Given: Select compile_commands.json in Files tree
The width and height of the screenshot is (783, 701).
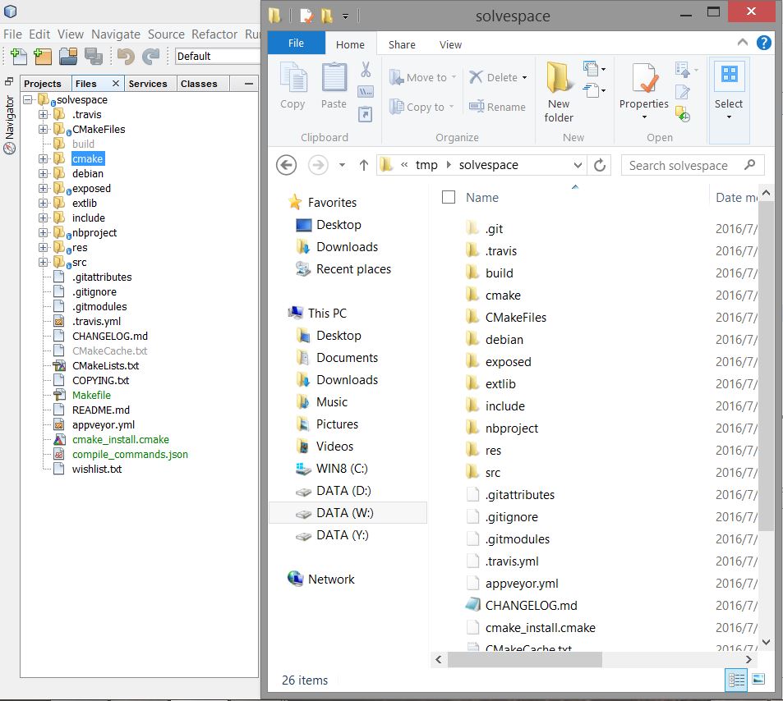Looking at the screenshot, I should pyautogui.click(x=130, y=455).
